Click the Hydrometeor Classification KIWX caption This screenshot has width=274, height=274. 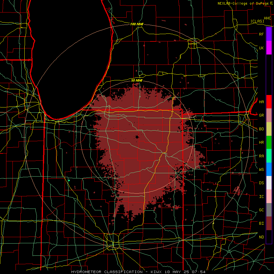tap(138, 272)
